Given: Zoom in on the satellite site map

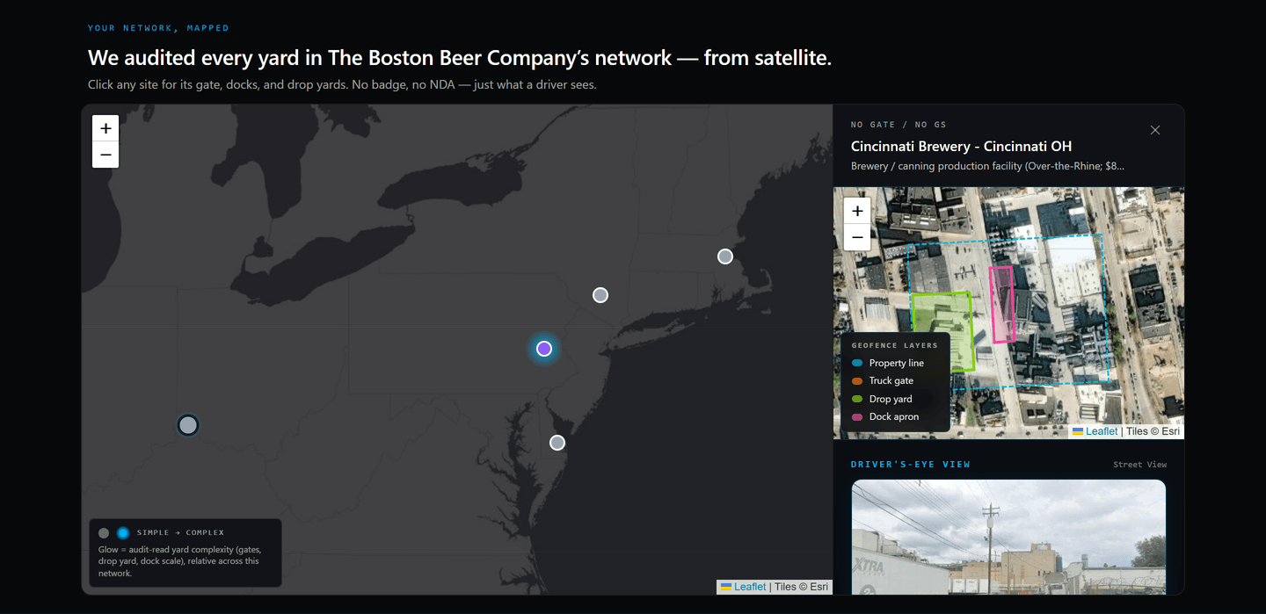Looking at the screenshot, I should pos(857,211).
